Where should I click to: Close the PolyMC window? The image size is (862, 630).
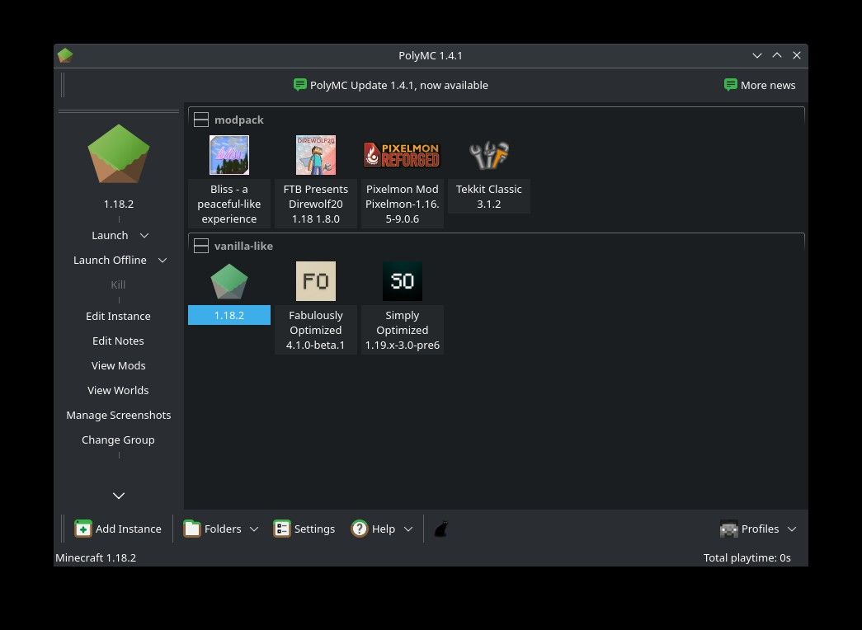tap(797, 55)
